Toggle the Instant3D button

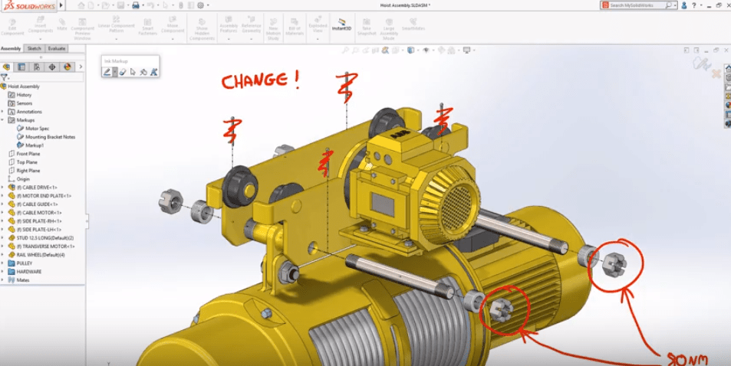(342, 25)
